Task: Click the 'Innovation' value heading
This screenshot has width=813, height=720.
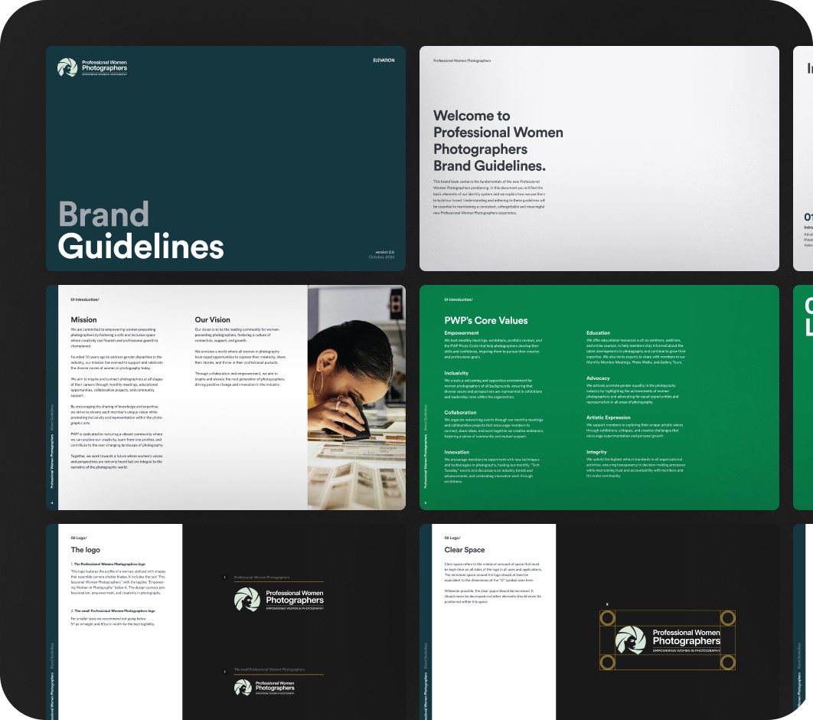Action: tap(456, 453)
